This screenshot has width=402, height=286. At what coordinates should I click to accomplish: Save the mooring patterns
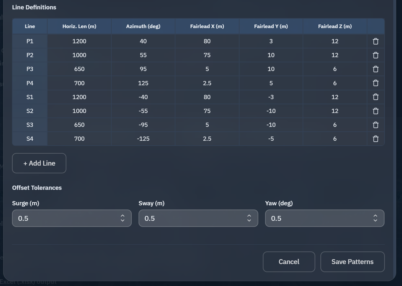(352, 261)
